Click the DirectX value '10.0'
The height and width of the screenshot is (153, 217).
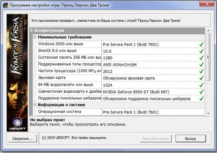coord(107,51)
